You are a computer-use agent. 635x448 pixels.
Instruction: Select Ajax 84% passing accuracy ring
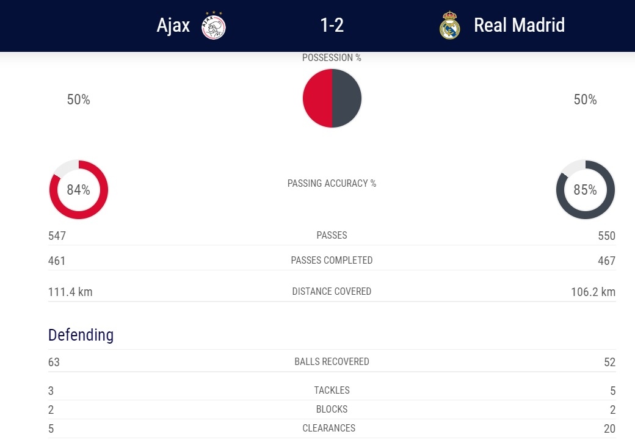click(79, 189)
